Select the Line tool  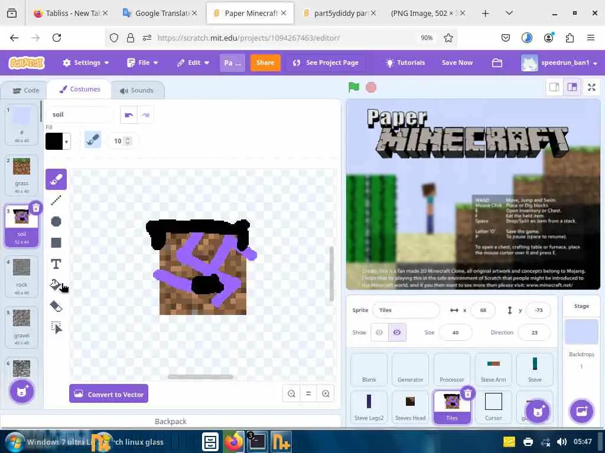tap(56, 200)
